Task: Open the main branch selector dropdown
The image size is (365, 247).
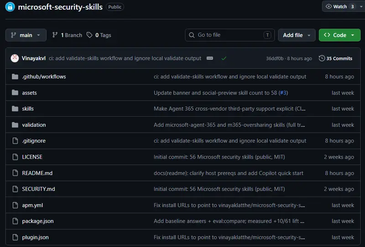Action: coord(26,35)
